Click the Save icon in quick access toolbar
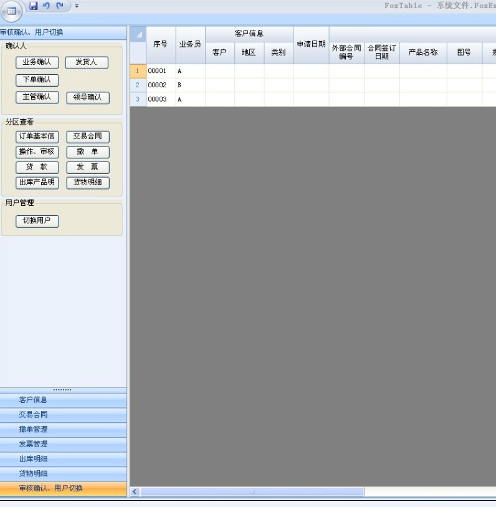496x507 pixels. point(34,6)
